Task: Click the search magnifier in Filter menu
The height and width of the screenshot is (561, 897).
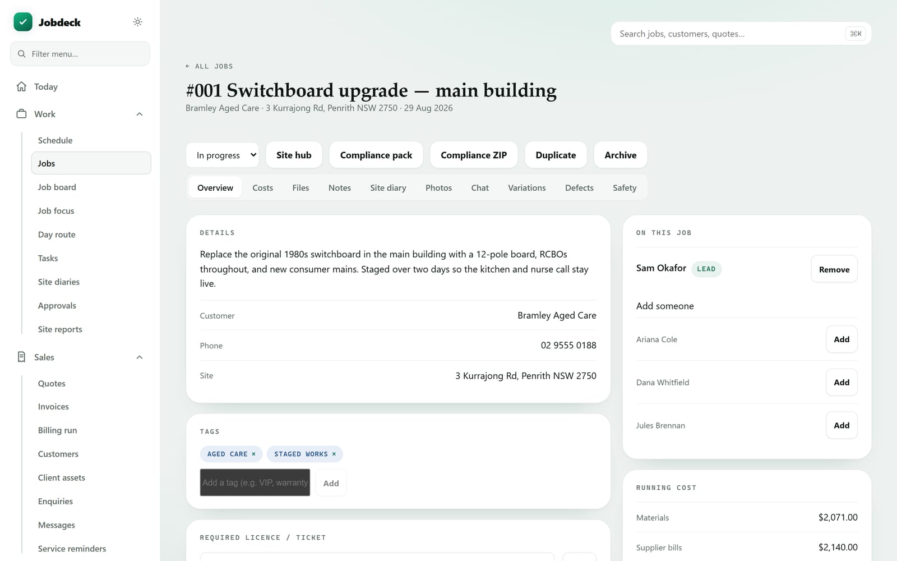Action: [x=22, y=54]
